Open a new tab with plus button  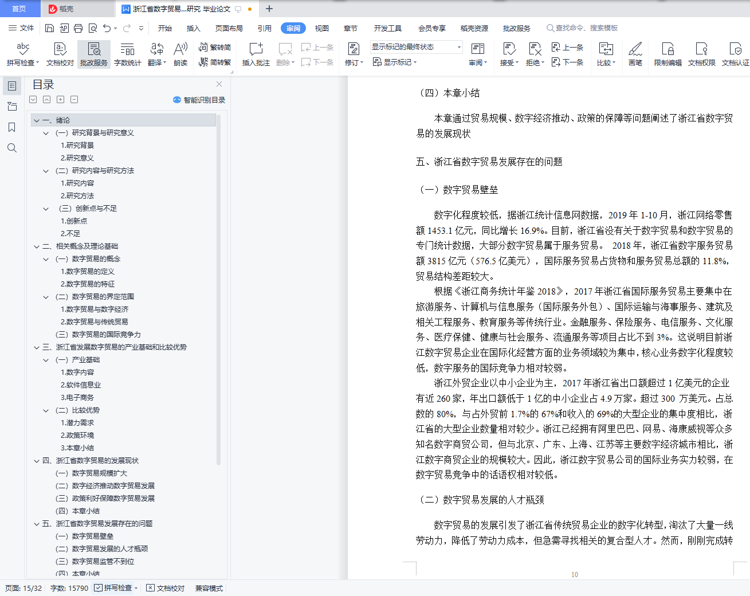tap(269, 9)
